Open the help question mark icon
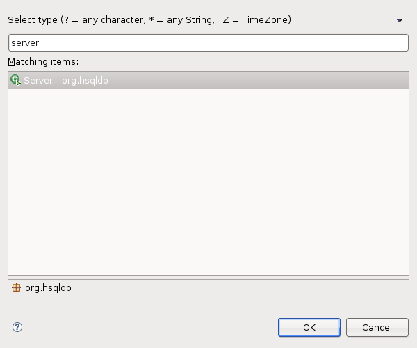Screen dimensions: 417x348 [17, 327]
